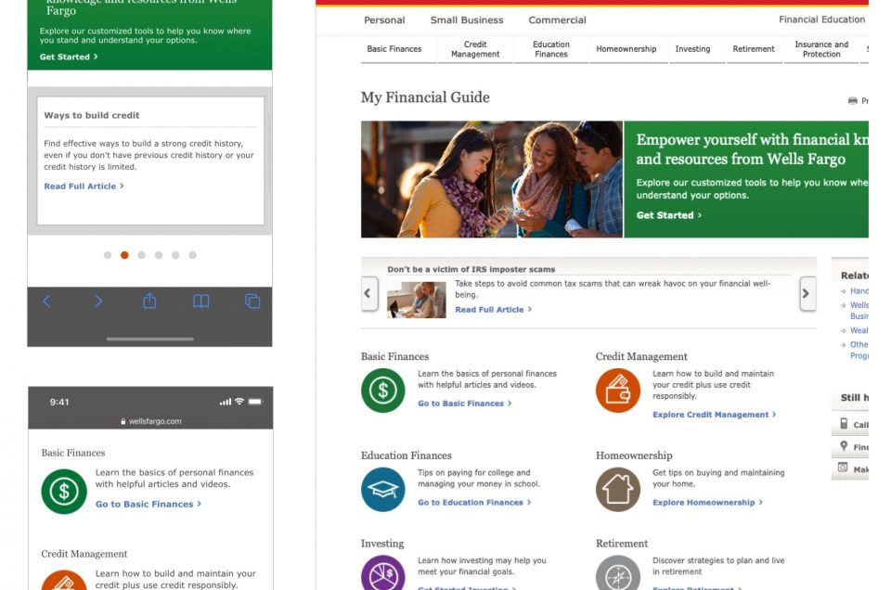Click the brown Homeownership house icon
Viewport: 891px width, 590px height.
[x=618, y=490]
